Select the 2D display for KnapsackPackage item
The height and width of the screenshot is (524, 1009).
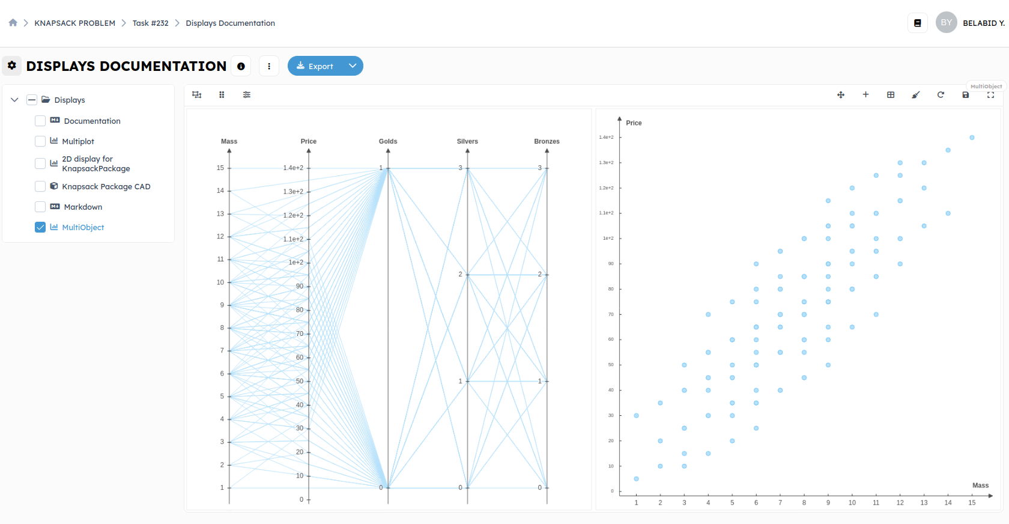(x=95, y=163)
